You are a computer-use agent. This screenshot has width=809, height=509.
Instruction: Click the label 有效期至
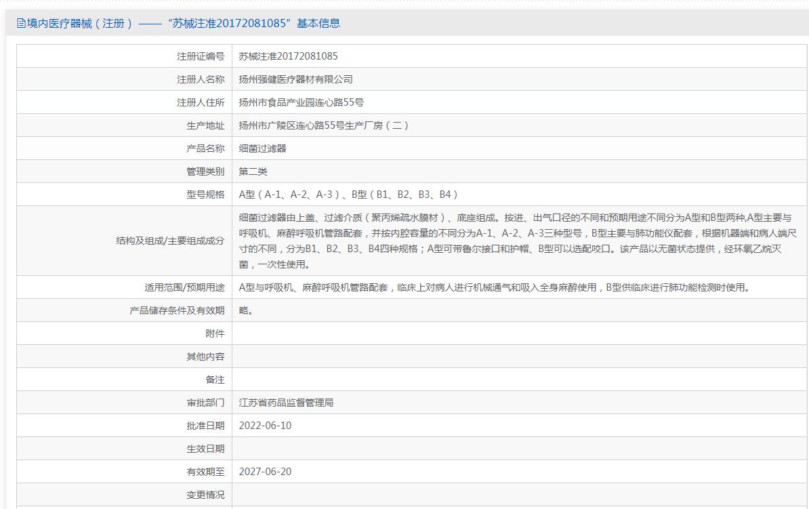pos(205,472)
